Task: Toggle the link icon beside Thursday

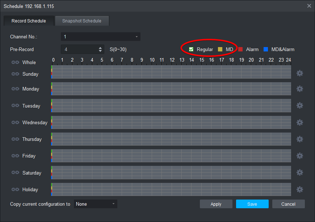Action: pyautogui.click(x=15, y=139)
